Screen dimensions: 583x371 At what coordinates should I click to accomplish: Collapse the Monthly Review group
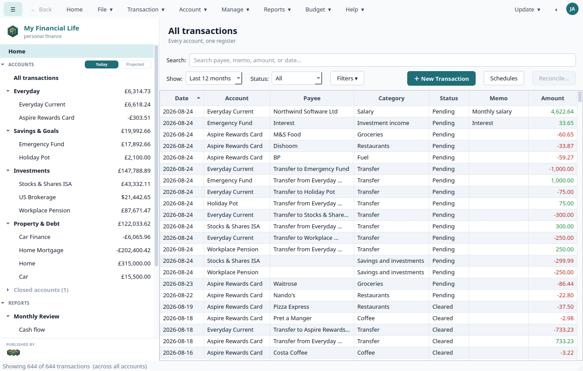(x=8, y=316)
